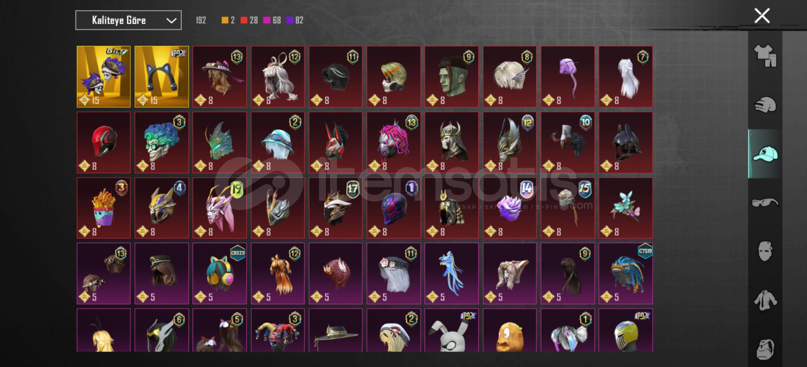Image resolution: width=807 pixels, height=367 pixels.
Task: Select the baseball cap headwear tab
Action: [765, 154]
